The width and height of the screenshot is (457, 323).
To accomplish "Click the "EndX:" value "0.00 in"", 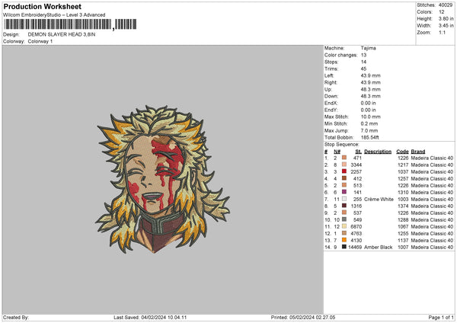I will [x=369, y=103].
